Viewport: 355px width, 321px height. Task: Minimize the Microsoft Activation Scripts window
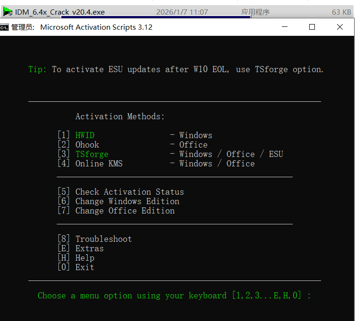(x=285, y=27)
